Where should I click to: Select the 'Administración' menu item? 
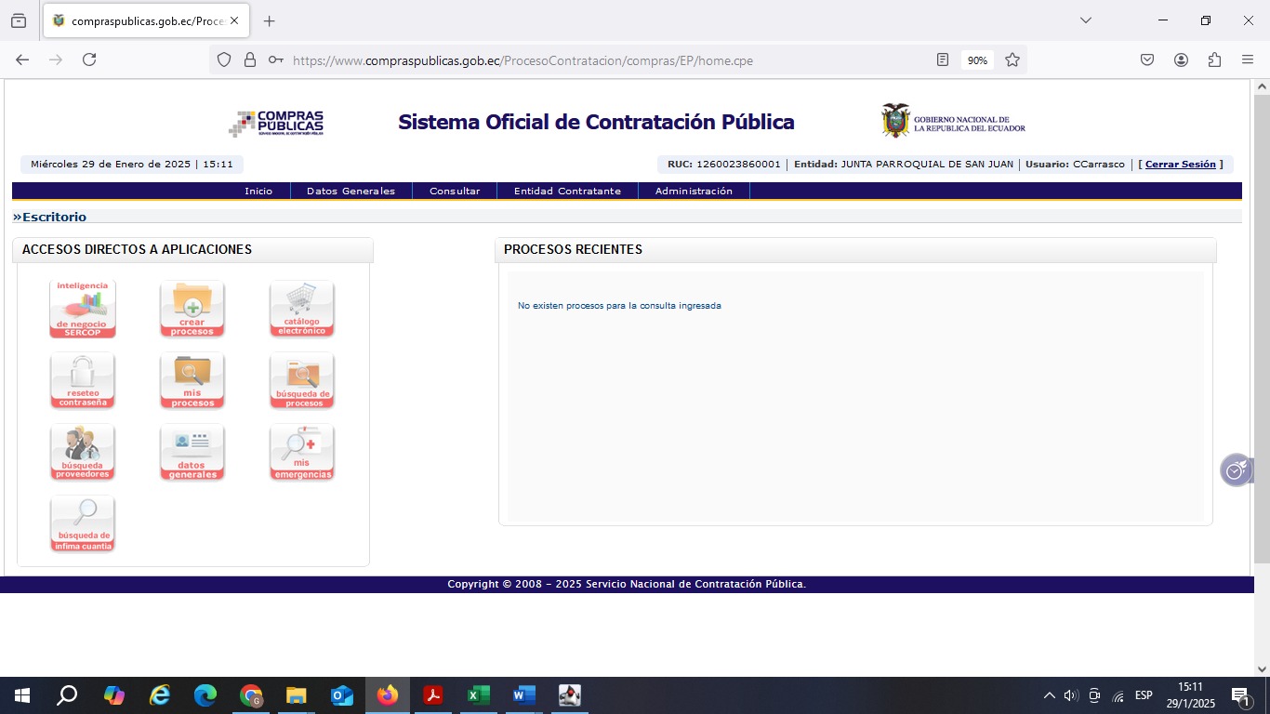[694, 191]
